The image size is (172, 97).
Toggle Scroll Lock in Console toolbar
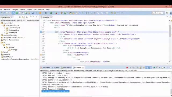click(x=141, y=68)
